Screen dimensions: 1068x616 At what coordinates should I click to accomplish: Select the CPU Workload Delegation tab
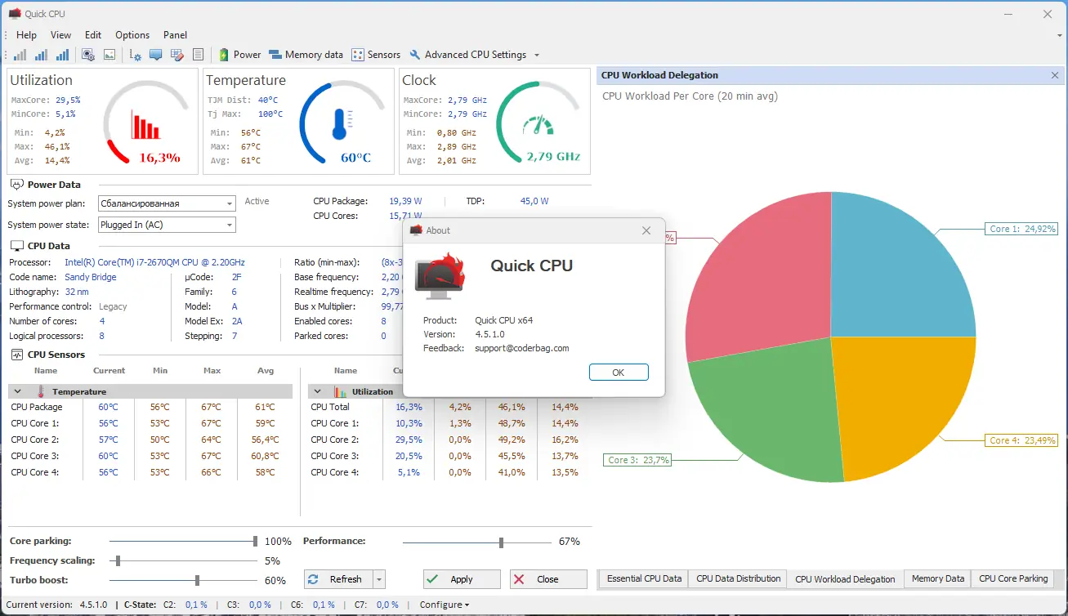coord(845,578)
